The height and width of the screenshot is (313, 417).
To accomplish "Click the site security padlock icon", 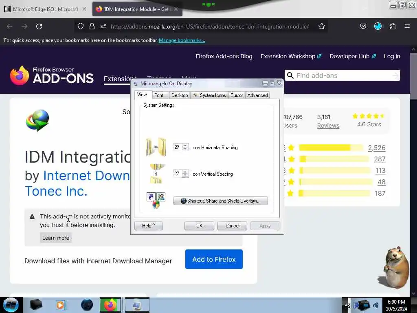I will (92, 26).
